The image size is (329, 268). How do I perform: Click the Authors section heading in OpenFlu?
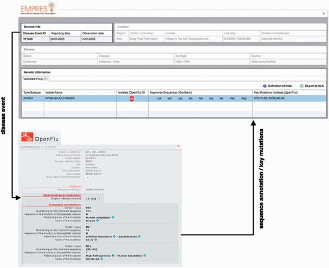click(75, 186)
